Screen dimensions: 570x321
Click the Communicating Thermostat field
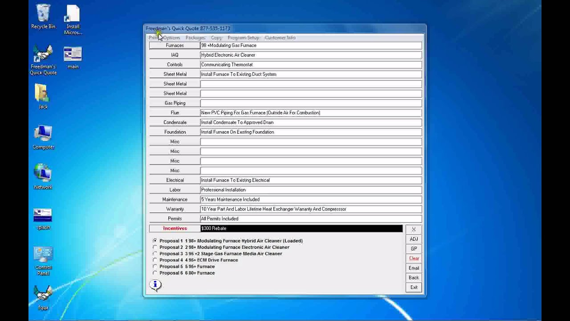tap(311, 65)
